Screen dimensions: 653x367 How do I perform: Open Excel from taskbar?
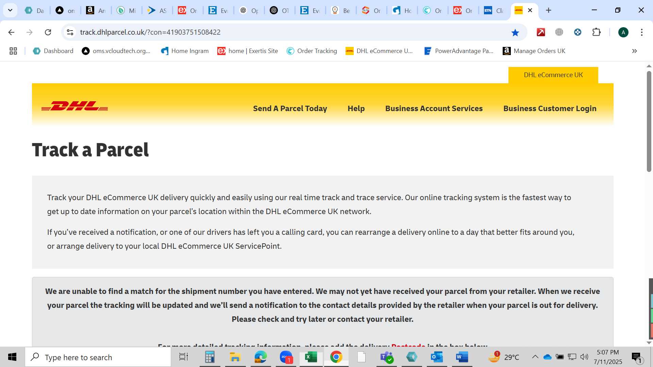pyautogui.click(x=311, y=357)
